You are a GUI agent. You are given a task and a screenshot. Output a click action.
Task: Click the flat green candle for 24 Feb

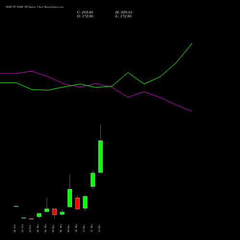(x=24, y=218)
